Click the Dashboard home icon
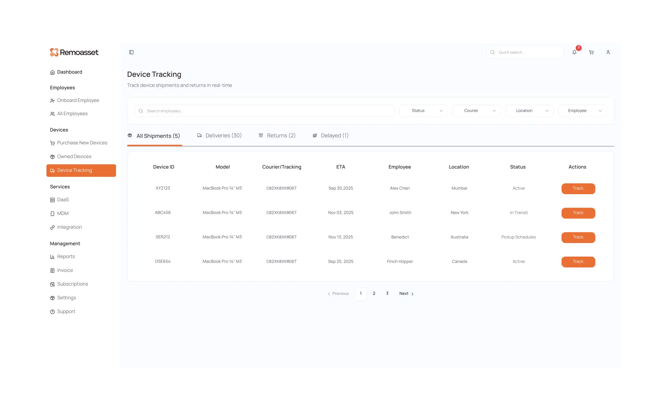656x411 pixels. point(52,72)
